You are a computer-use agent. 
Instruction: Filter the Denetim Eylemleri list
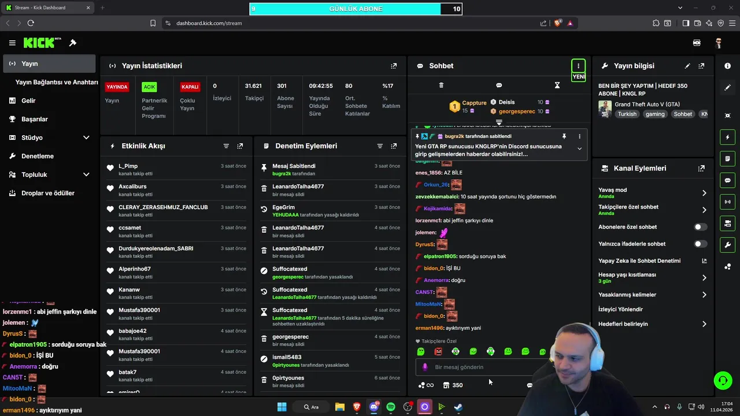[x=380, y=146]
